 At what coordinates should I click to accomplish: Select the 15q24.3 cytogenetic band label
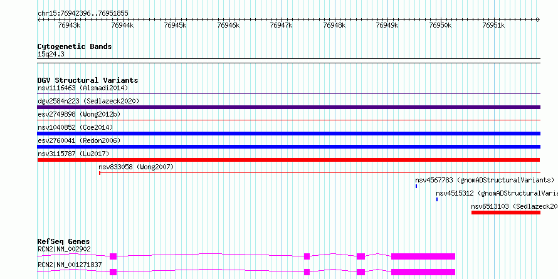pos(51,55)
